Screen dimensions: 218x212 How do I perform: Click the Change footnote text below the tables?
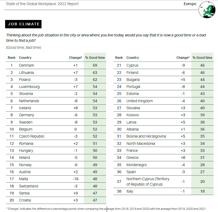tap(108, 209)
